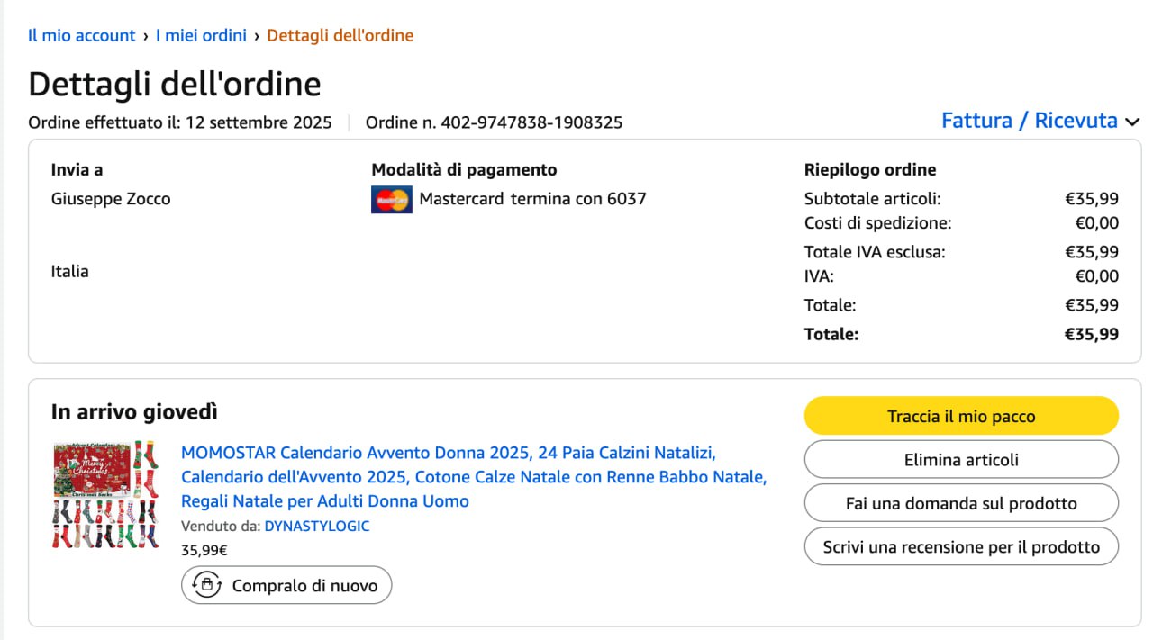Click the buy-again circular arrows icon
Image resolution: width=1153 pixels, height=640 pixels.
(x=207, y=585)
